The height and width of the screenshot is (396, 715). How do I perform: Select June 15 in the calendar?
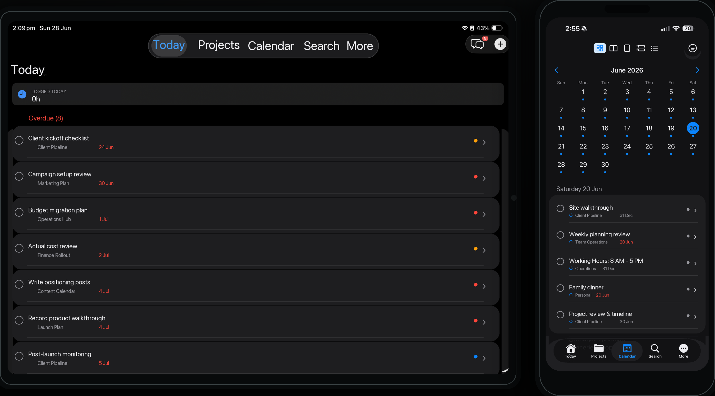coord(583,128)
